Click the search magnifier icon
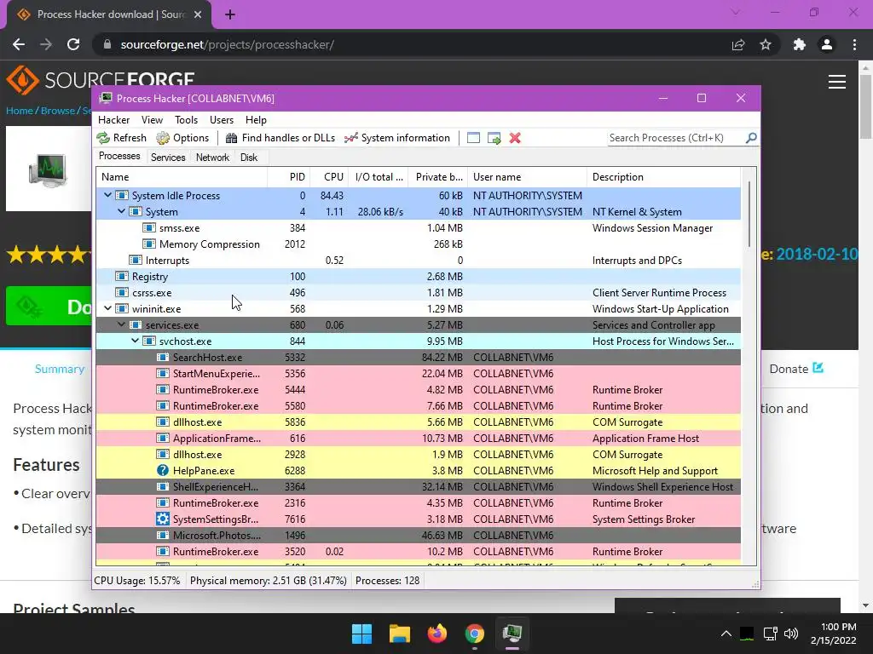 pyautogui.click(x=751, y=137)
